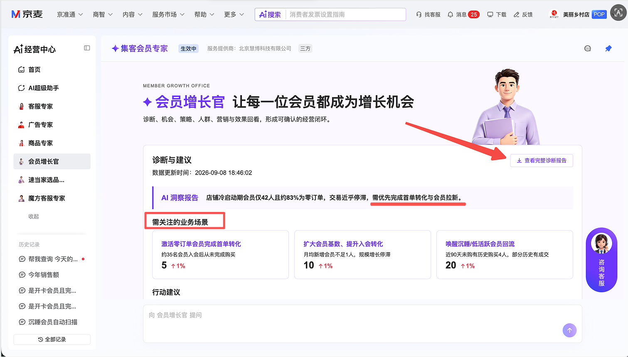Click the AI超级助手 sidebar icon

(x=21, y=88)
